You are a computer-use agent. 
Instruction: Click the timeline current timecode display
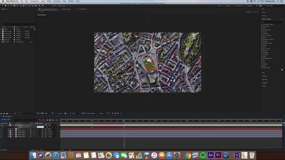[x=6, y=120]
